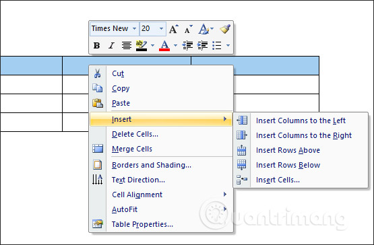Apply bullet list formatting
This screenshot has height=245, width=374.
[217, 45]
